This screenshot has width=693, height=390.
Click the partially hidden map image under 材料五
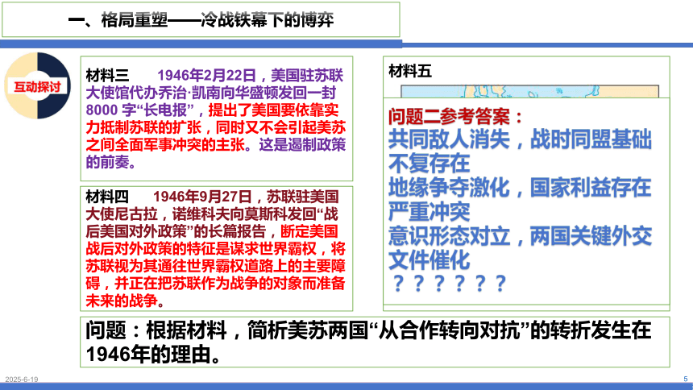530,91
